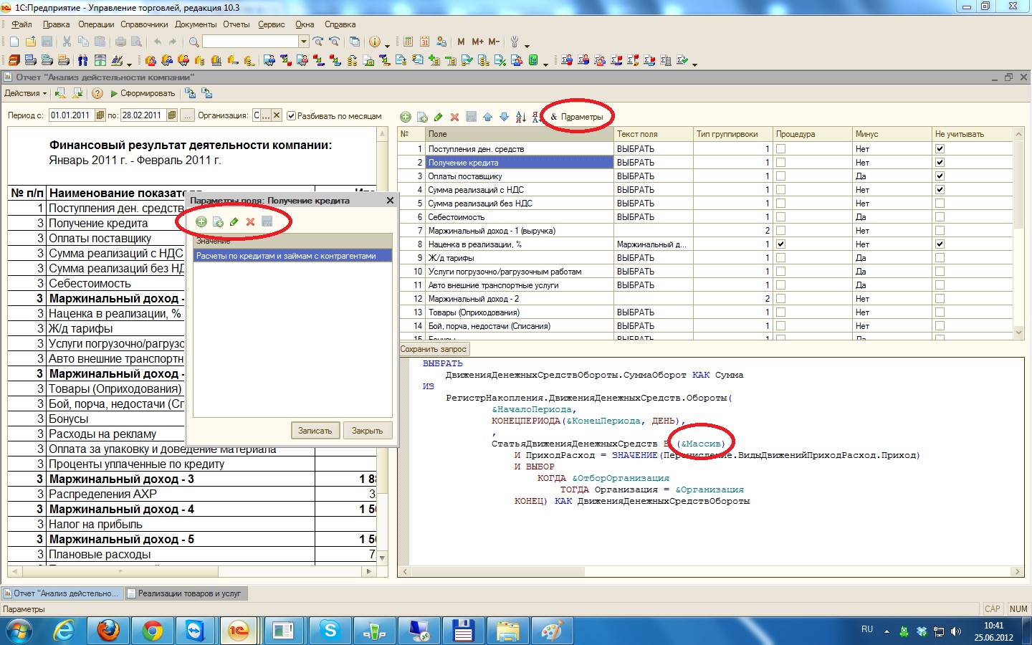1032x645 pixels.
Task: Click Сохранить запрос button
Action: 434,350
